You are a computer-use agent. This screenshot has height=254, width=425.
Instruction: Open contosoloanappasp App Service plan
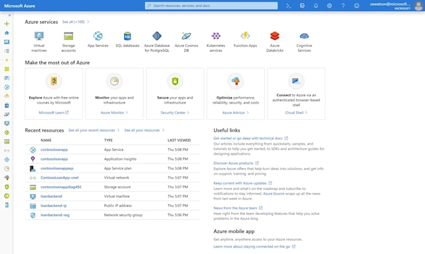pos(57,168)
